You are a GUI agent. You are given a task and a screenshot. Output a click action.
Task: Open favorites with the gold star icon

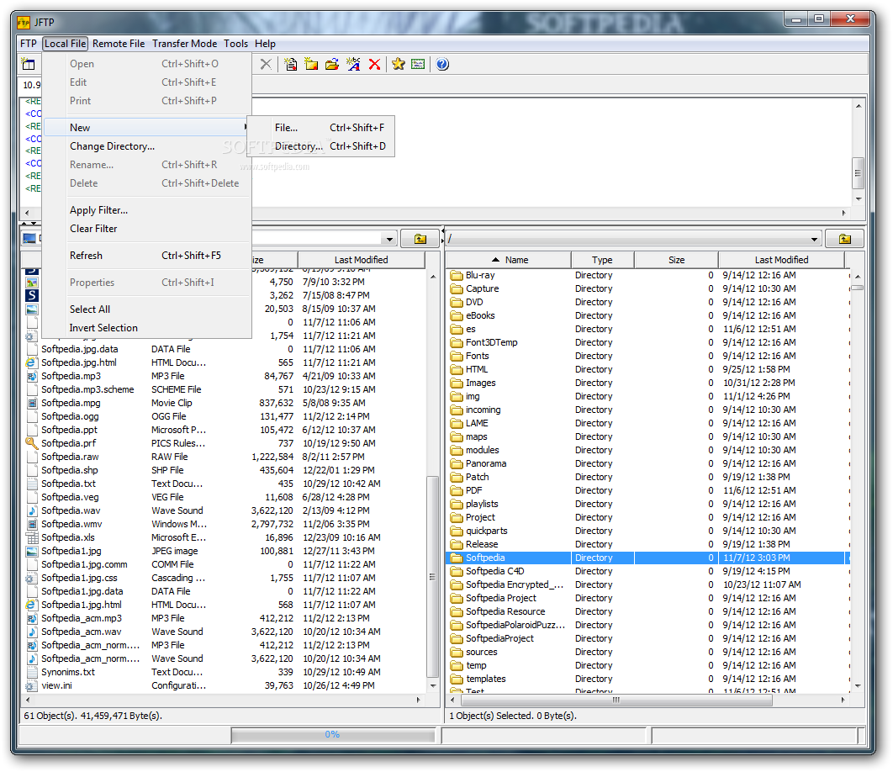pos(398,65)
